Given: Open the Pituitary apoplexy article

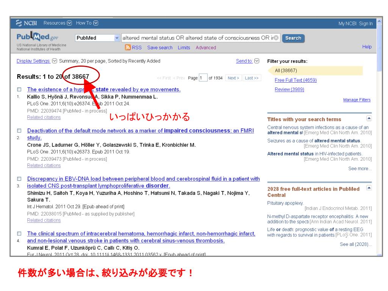Looking at the screenshot, I should click(x=285, y=203).
